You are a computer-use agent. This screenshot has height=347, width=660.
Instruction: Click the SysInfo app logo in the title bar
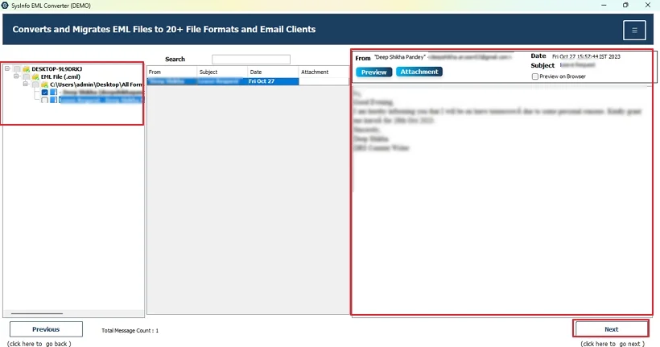5,6
